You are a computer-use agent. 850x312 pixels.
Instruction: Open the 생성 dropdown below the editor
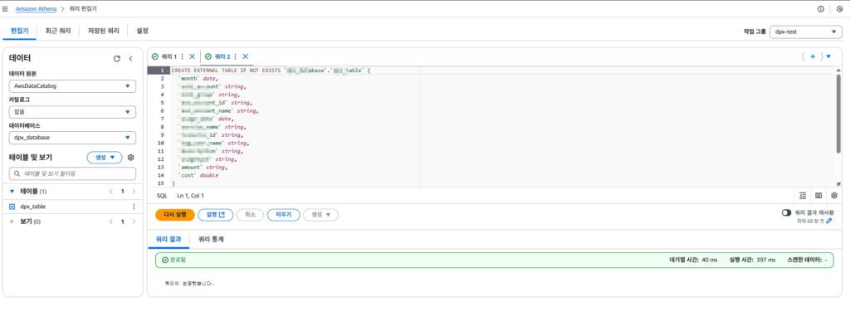[x=321, y=214]
